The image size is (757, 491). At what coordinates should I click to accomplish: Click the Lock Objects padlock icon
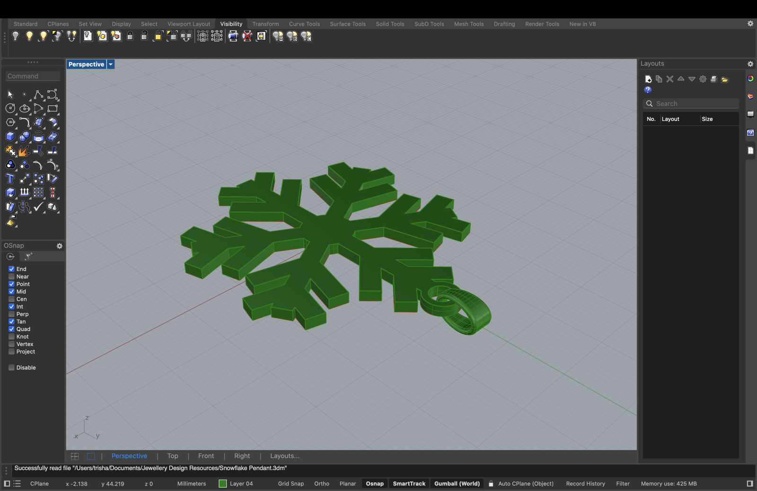pyautogui.click(x=130, y=36)
